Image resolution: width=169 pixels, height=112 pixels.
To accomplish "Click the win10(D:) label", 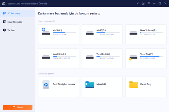I will tap(101, 30).
